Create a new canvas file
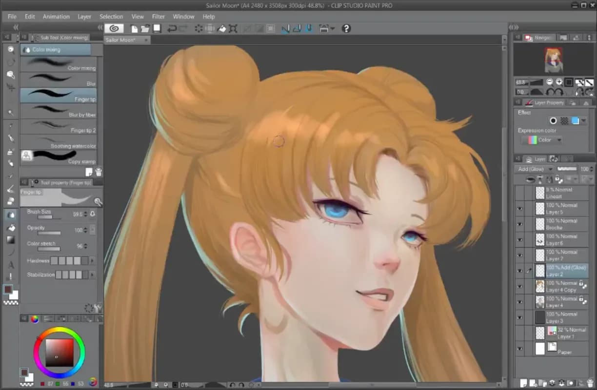This screenshot has height=390, width=597. point(134,29)
